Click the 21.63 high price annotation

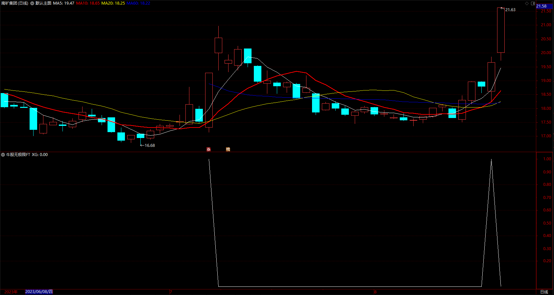[x=510, y=10]
